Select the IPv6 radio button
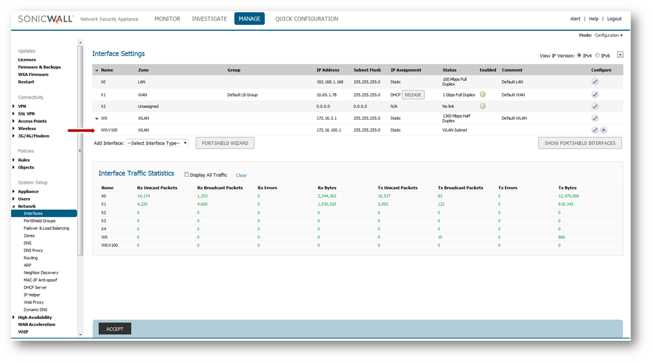The height and width of the screenshot is (363, 653). (597, 55)
